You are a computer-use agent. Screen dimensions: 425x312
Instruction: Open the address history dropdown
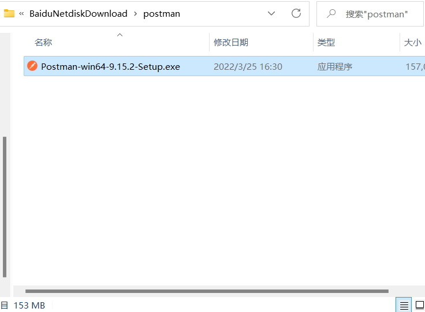coord(271,13)
